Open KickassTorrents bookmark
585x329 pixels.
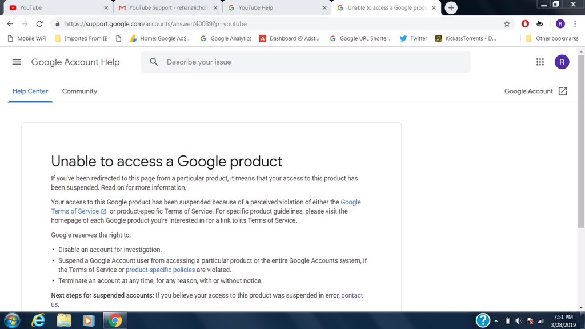pos(465,38)
